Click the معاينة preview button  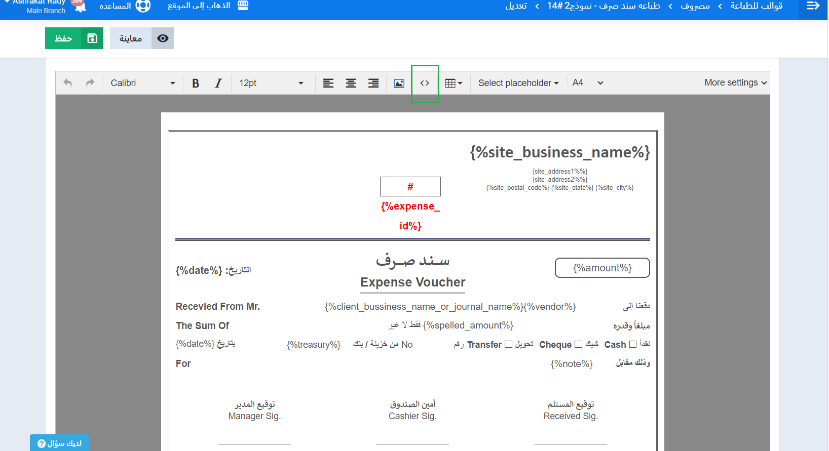pyautogui.click(x=142, y=38)
